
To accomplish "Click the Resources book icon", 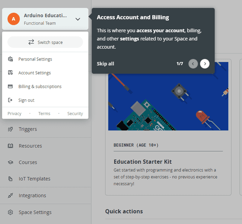I will pyautogui.click(x=10, y=146).
